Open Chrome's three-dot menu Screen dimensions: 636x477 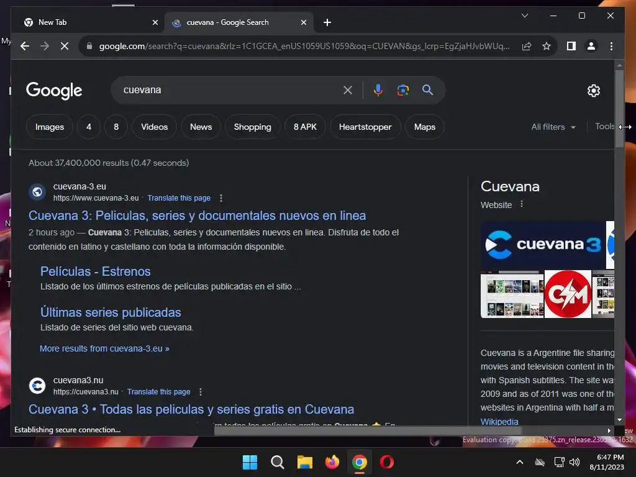pyautogui.click(x=611, y=46)
